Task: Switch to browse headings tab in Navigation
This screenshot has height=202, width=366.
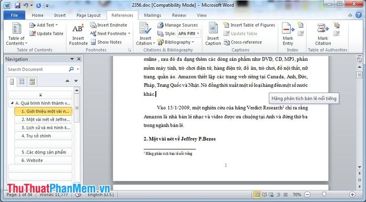Action: (12, 81)
